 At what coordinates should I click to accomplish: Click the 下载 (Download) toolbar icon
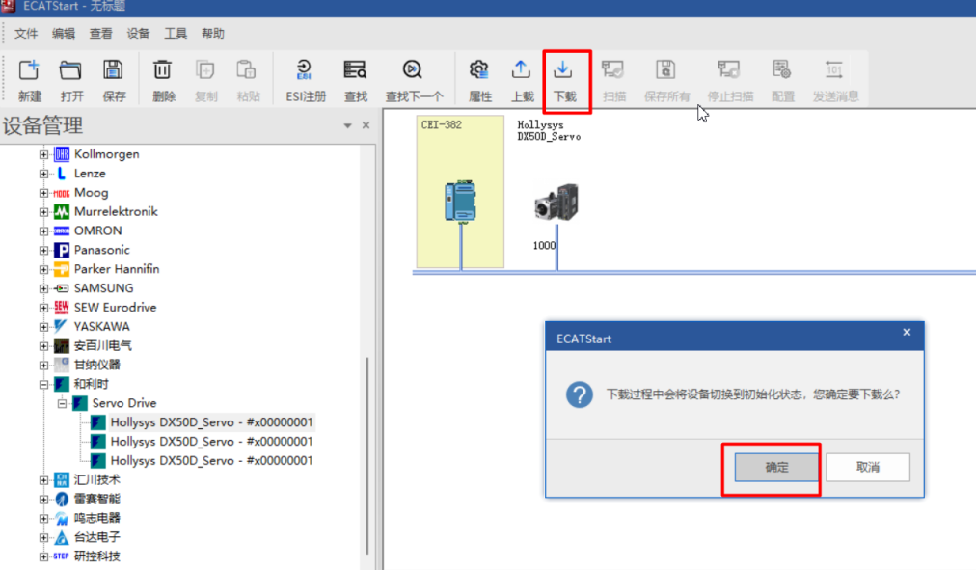point(564,71)
